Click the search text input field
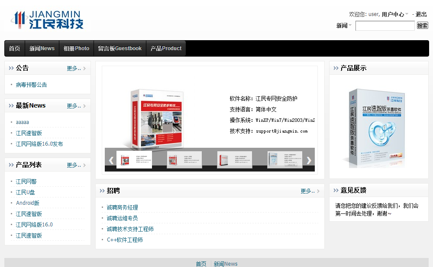 385,26
